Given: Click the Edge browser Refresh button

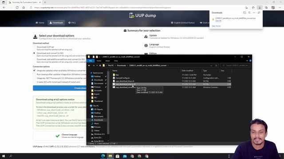Looking at the screenshot, I should pos(17,8).
